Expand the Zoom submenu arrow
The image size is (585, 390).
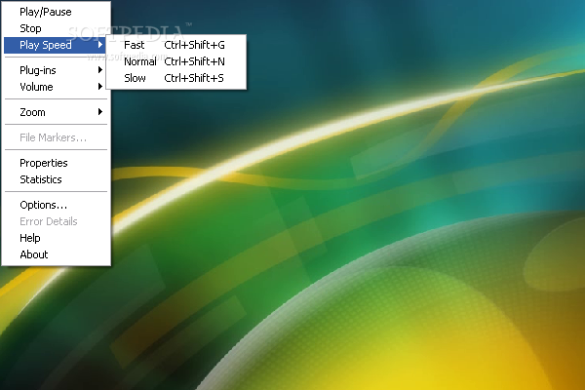click(100, 111)
